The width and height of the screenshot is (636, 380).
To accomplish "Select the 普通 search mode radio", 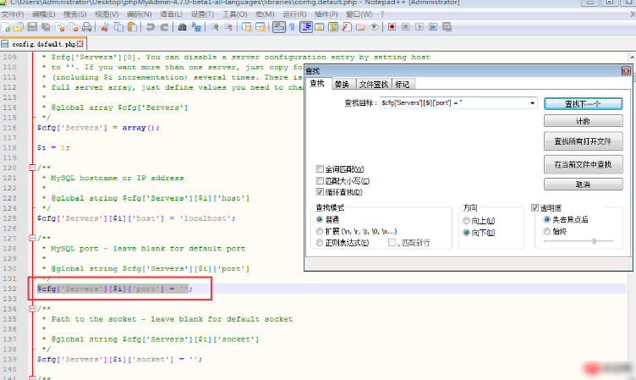I will 320,220.
